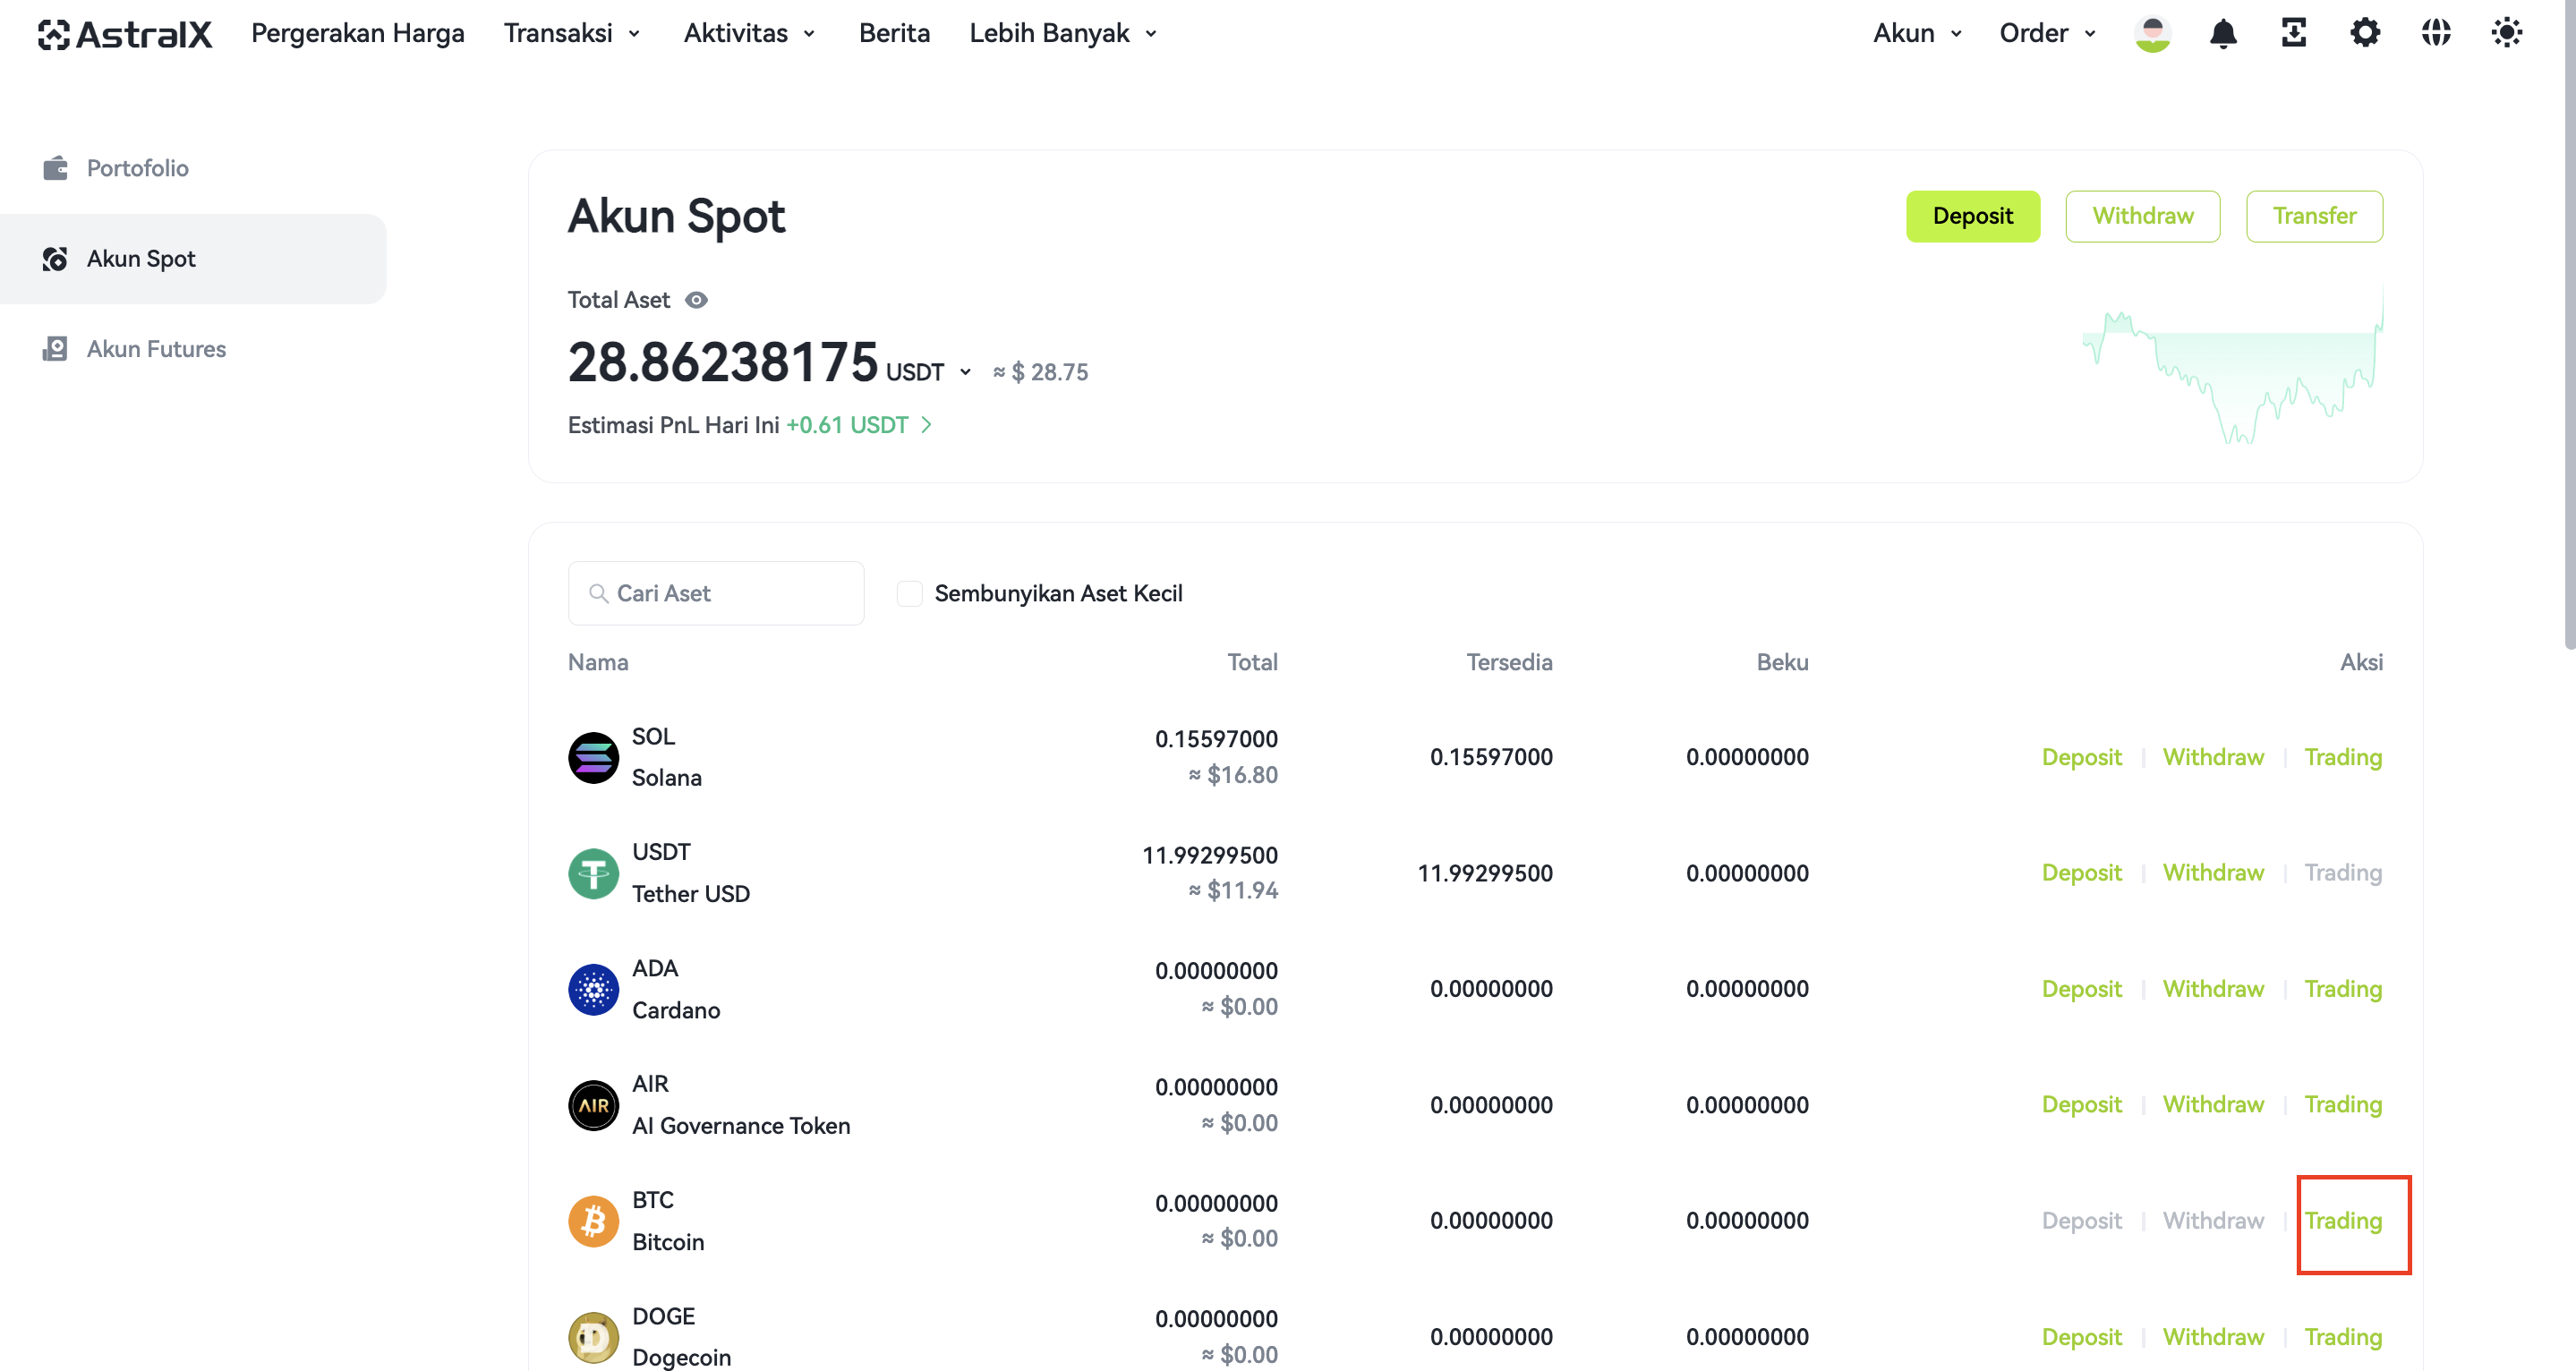
Task: Click the Dogecoin coin icon
Action: pyautogui.click(x=593, y=1337)
